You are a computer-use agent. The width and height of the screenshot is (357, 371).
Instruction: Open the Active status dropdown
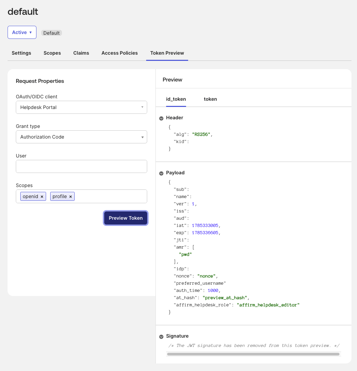tap(22, 32)
